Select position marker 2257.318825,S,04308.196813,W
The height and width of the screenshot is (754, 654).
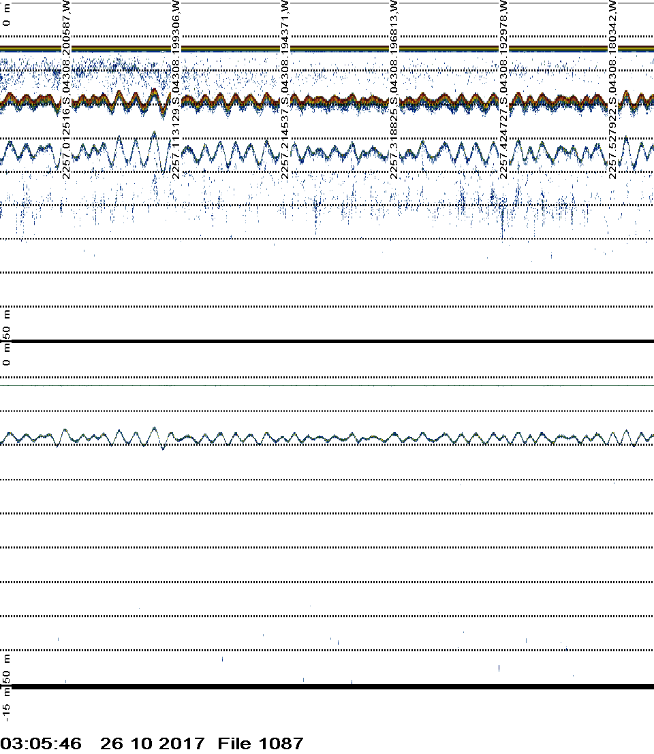(394, 90)
